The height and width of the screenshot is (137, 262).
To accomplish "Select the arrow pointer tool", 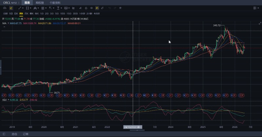I will (x=50, y=8).
